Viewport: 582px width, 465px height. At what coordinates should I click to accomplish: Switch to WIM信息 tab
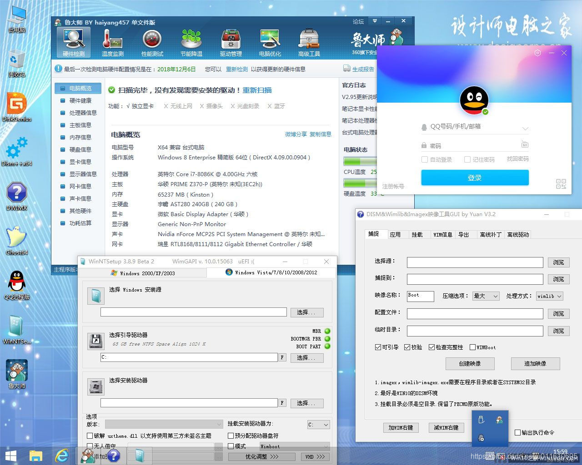click(442, 234)
